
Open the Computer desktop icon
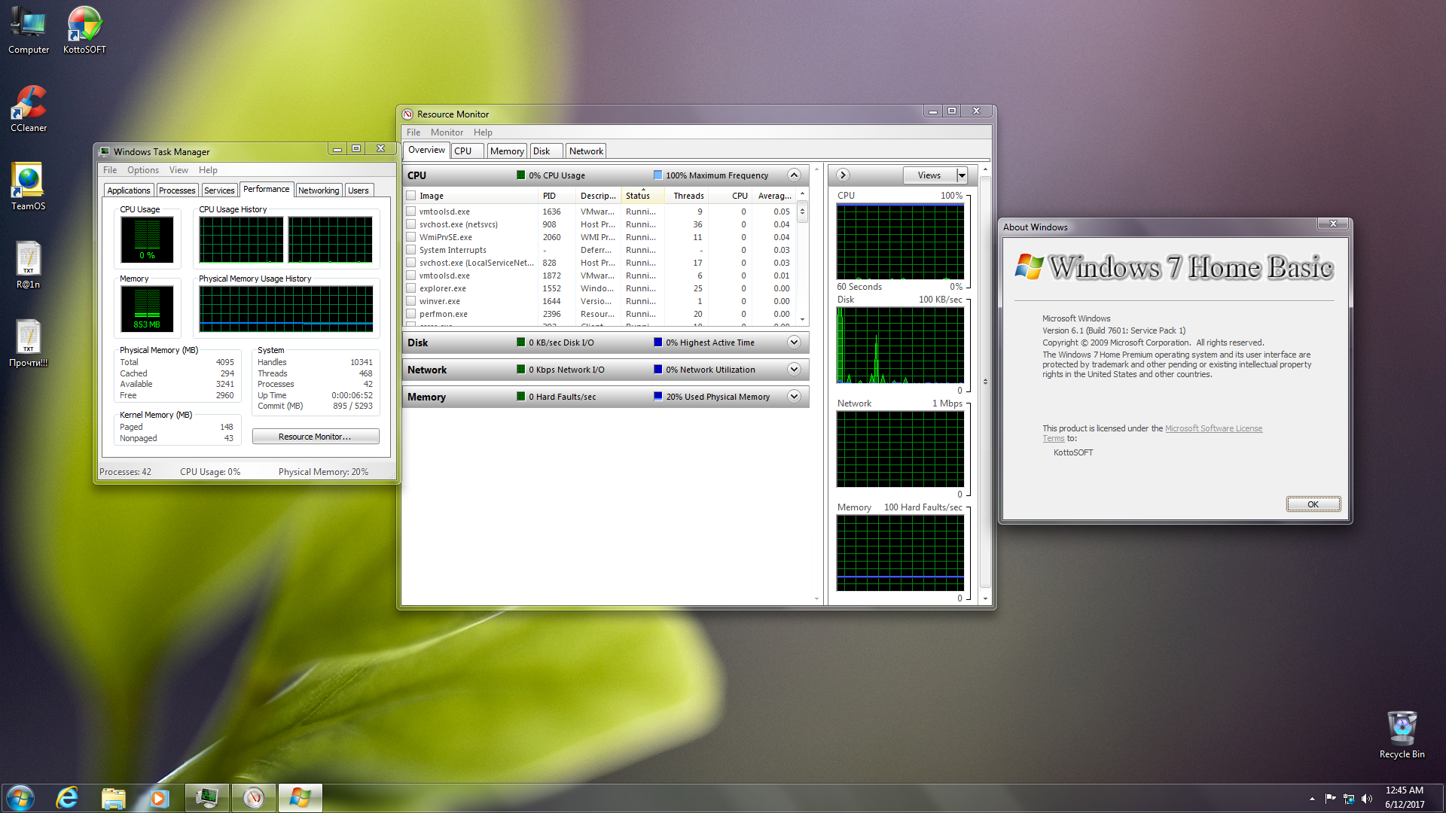pyautogui.click(x=29, y=30)
